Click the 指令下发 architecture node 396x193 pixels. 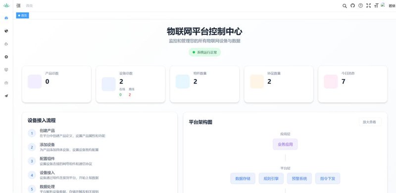pyautogui.click(x=328, y=178)
